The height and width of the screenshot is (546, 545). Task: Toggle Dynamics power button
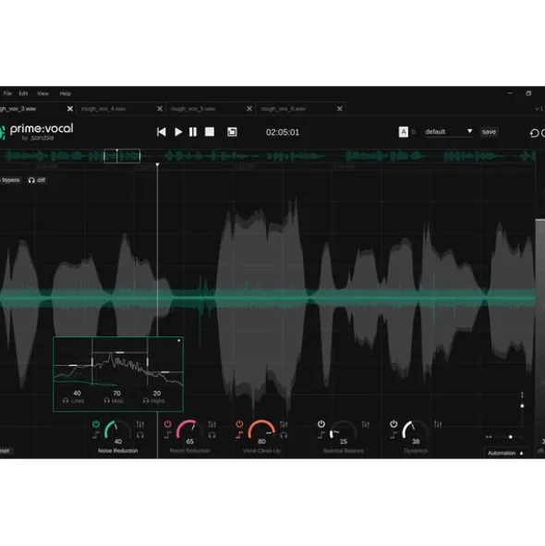coord(394,424)
